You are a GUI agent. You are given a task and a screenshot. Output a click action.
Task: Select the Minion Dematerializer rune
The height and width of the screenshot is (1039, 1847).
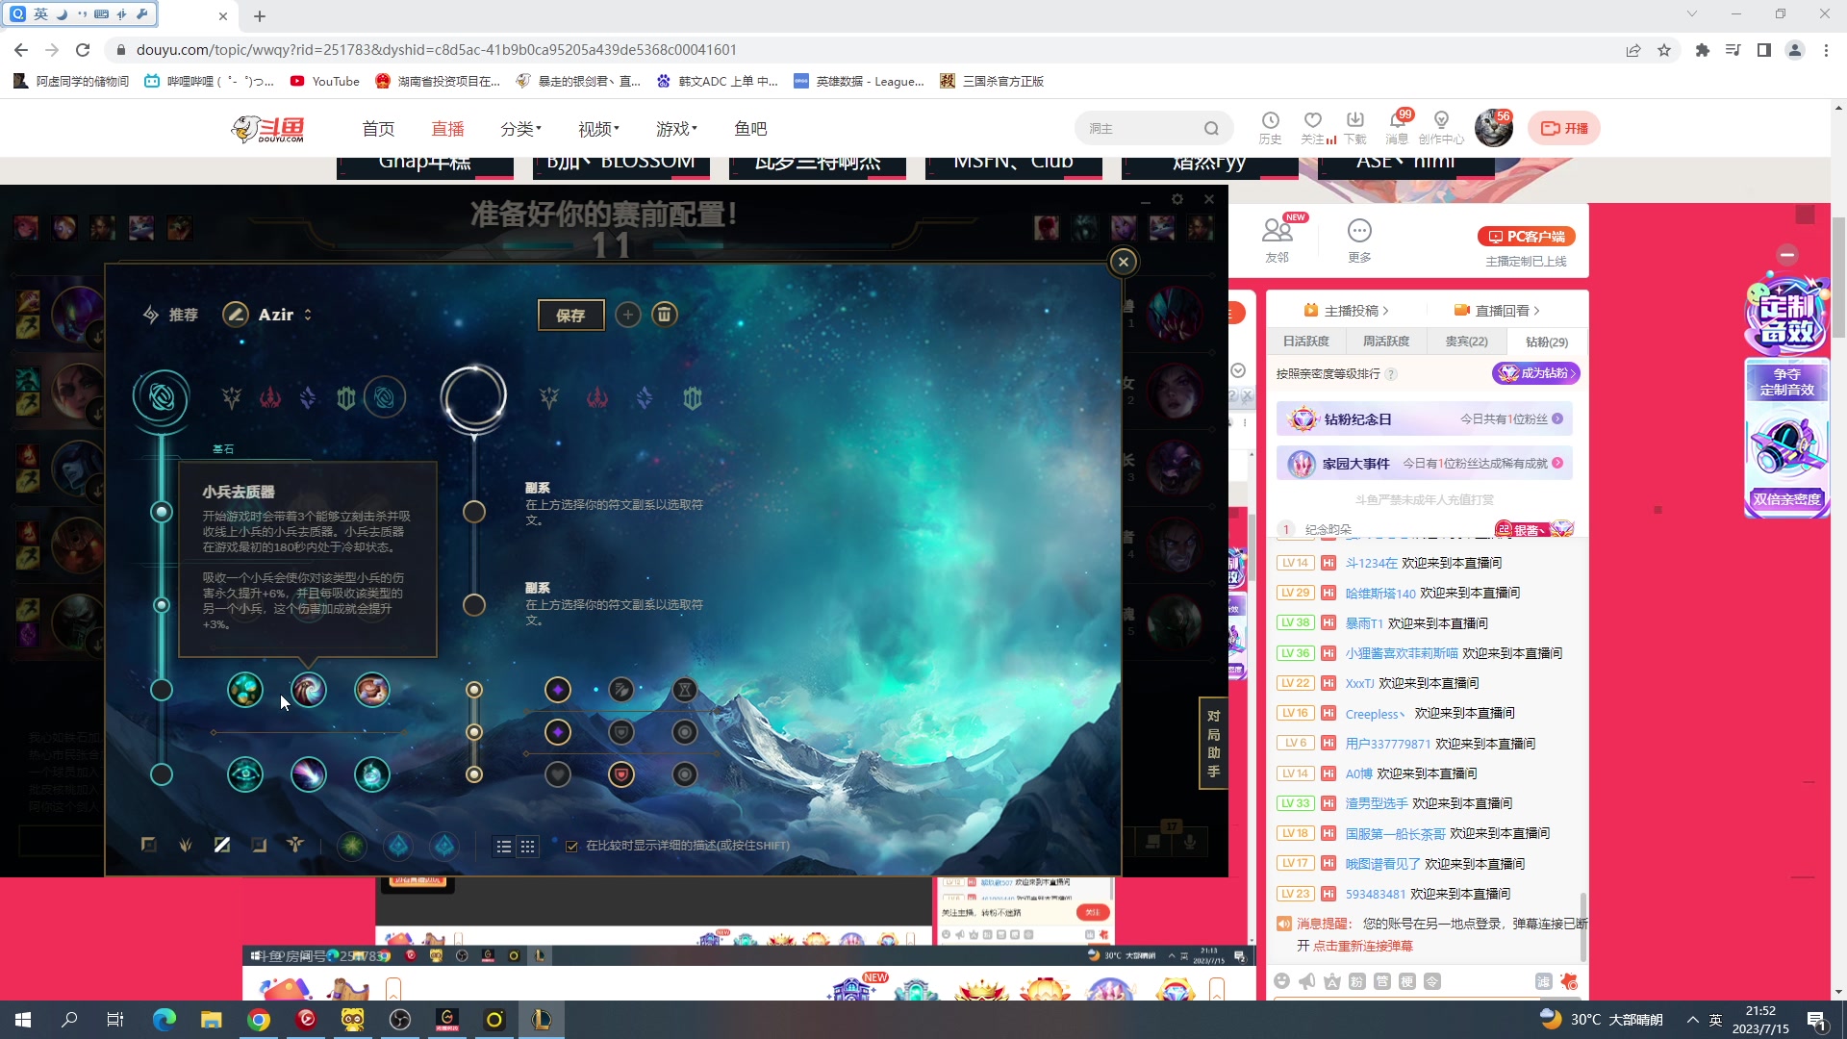click(x=308, y=690)
